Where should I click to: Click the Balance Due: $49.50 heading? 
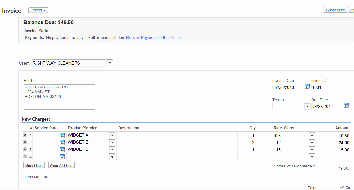coord(49,22)
